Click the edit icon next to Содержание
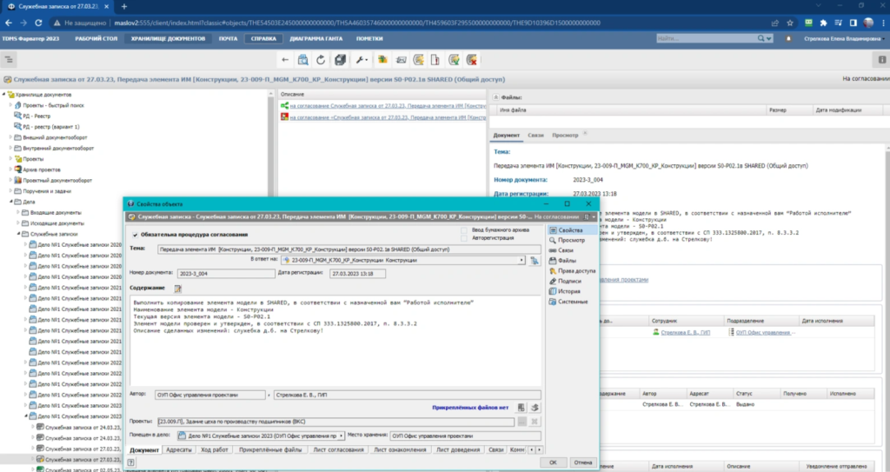Viewport: 890px width, 472px height. coord(178,288)
